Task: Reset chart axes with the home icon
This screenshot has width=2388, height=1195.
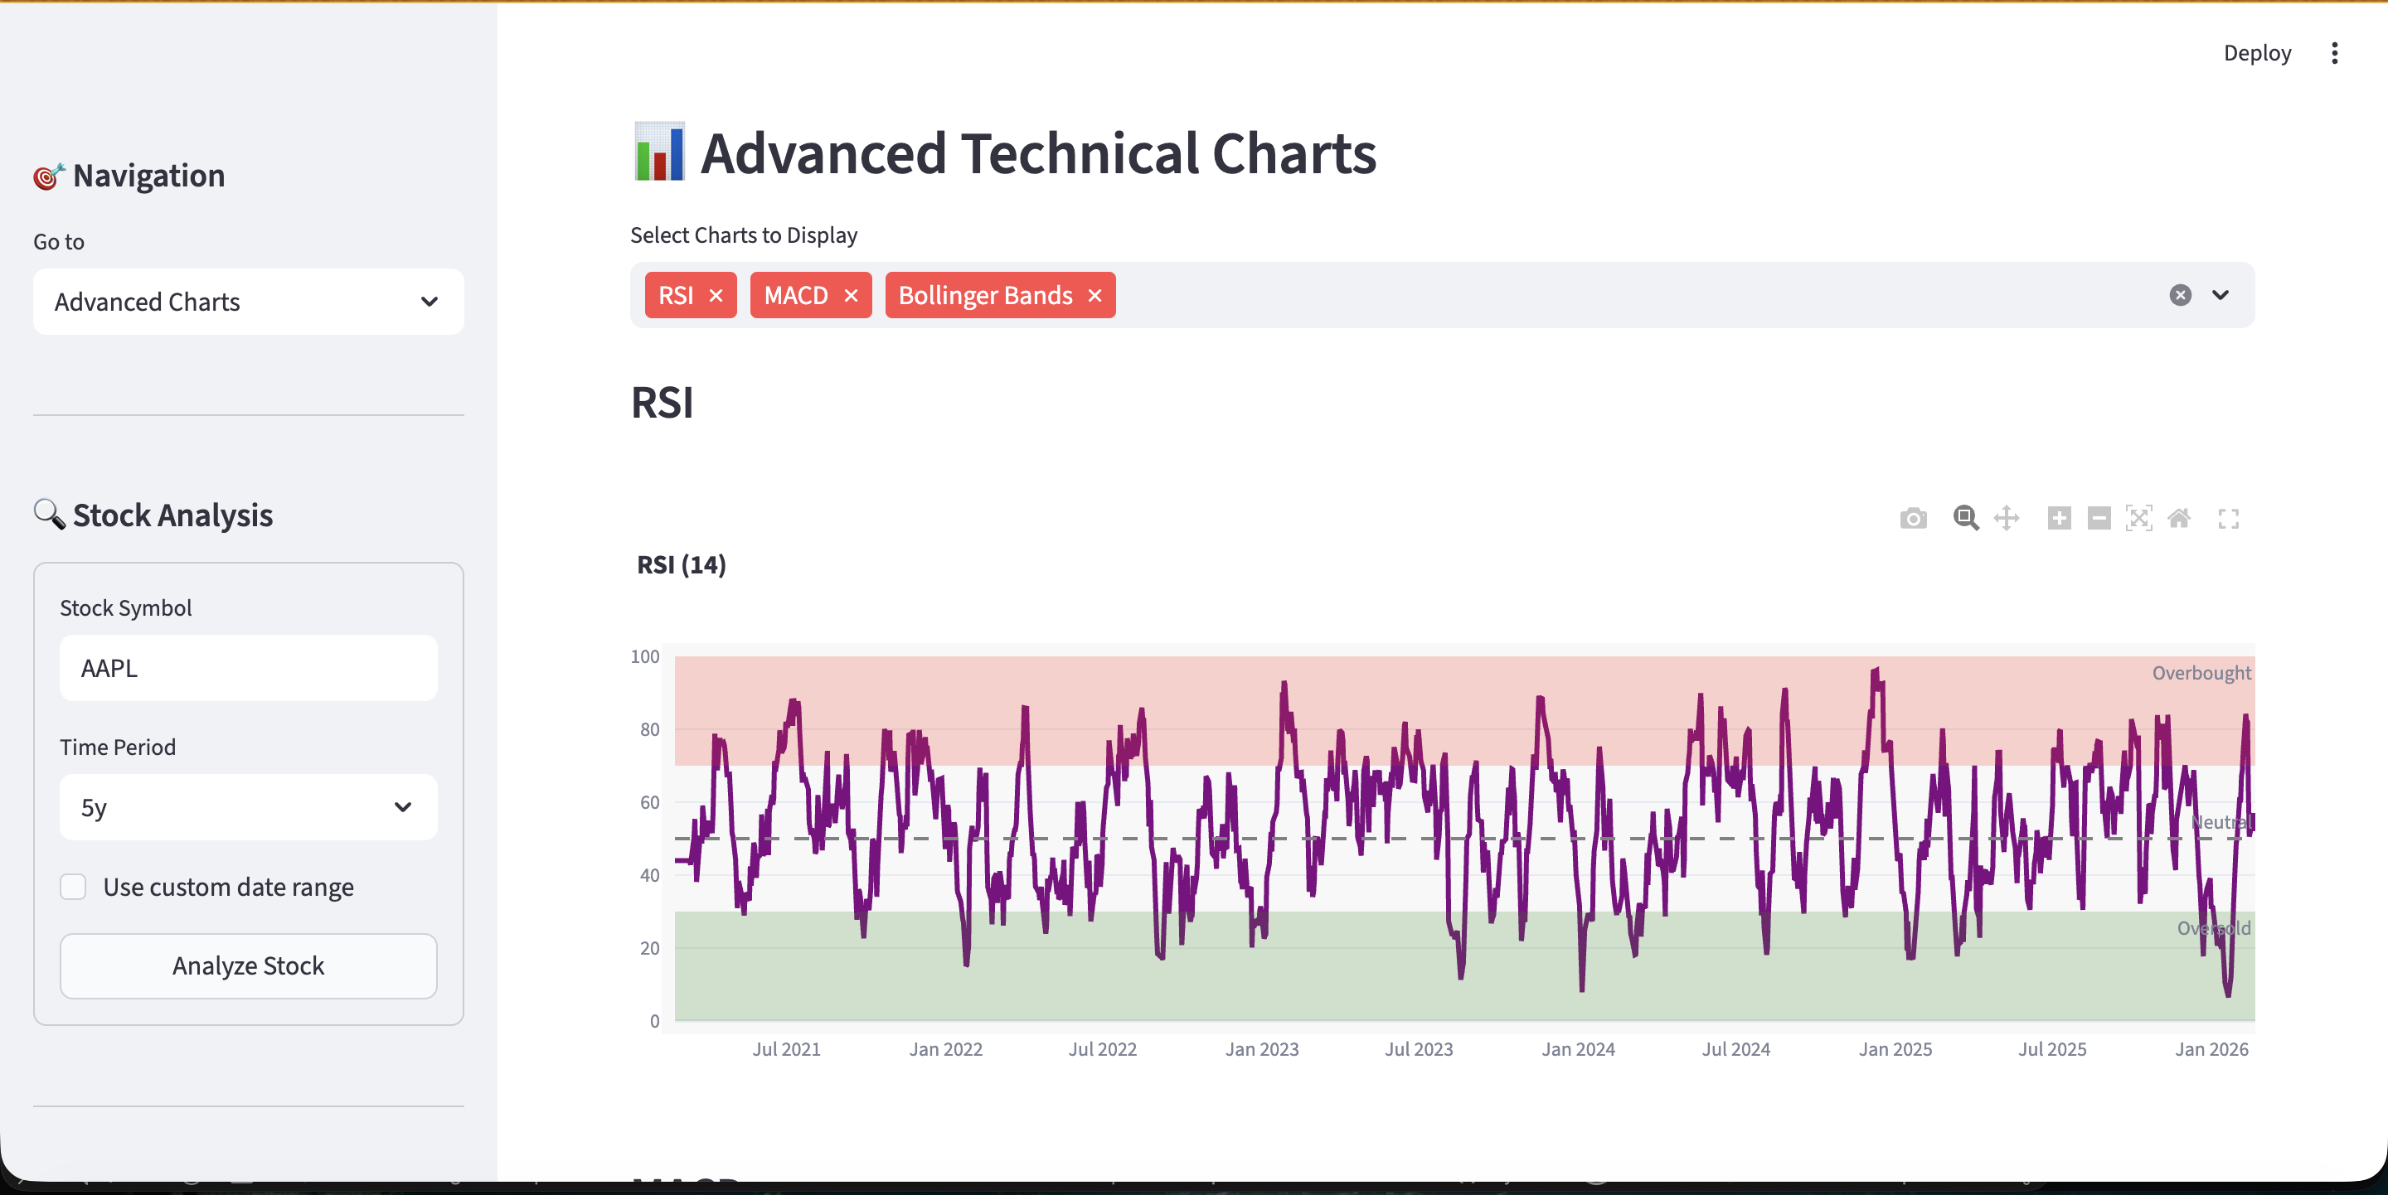Action: (x=2181, y=519)
